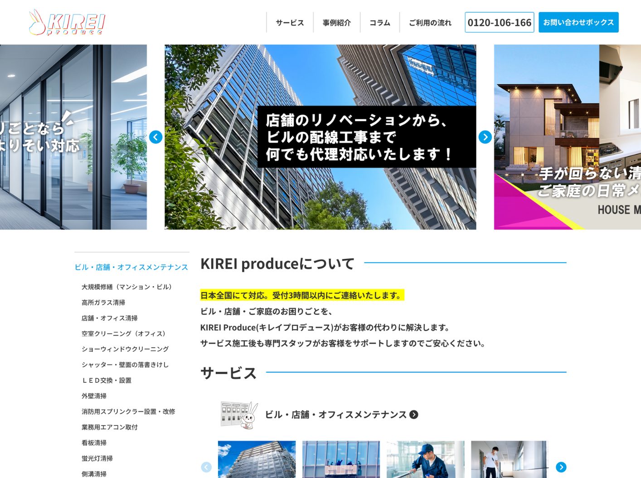The image size is (641, 478).
Task: Open 店舗・オフィス清掃 sidebar link
Action: (x=109, y=318)
